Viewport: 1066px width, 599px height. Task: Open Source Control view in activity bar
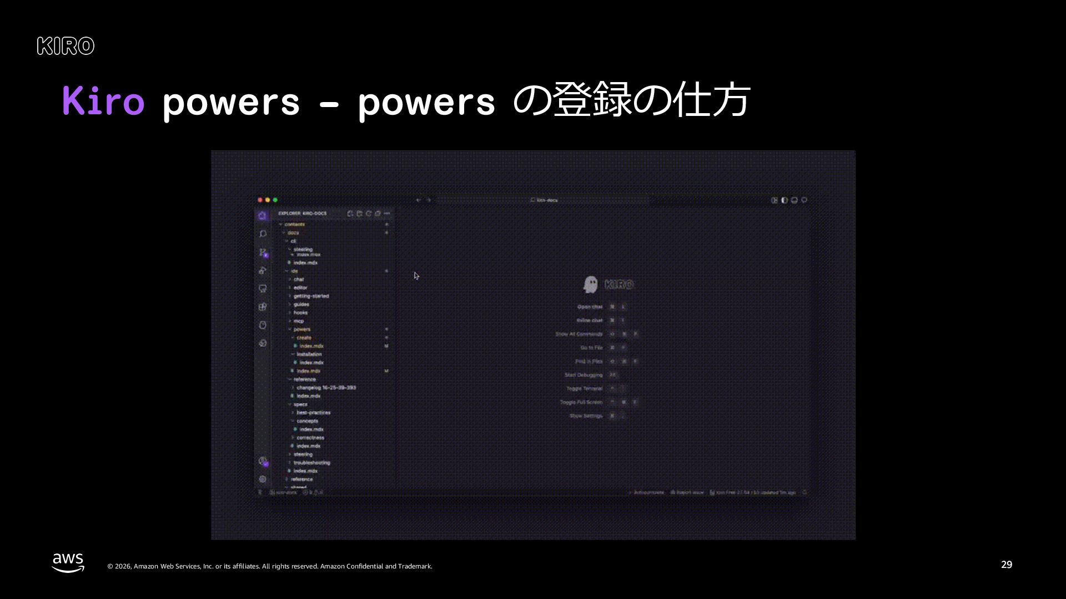pos(263,252)
